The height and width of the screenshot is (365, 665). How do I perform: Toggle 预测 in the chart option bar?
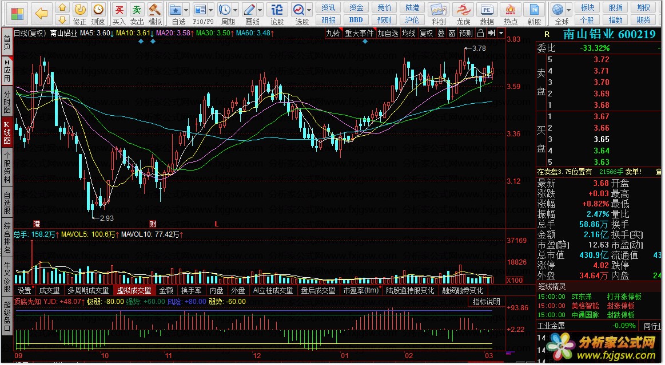[465, 33]
